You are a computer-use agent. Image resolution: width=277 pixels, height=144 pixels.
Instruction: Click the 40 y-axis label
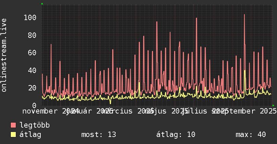tap(32, 70)
